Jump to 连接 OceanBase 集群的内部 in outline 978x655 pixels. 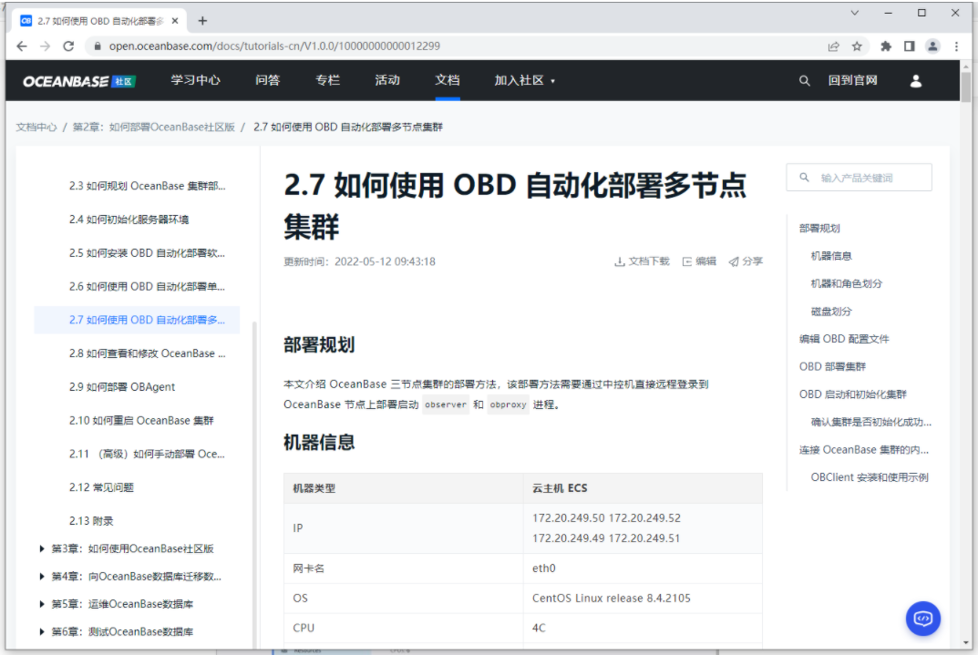(x=864, y=449)
